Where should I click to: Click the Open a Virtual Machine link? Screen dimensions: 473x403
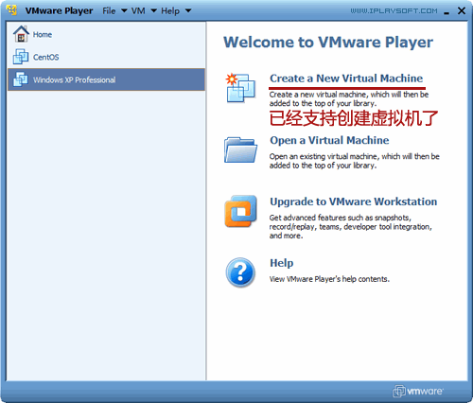coord(329,140)
